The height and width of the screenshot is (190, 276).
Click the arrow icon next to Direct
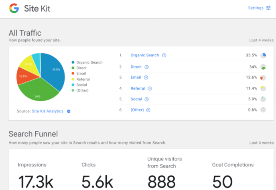click(x=146, y=67)
